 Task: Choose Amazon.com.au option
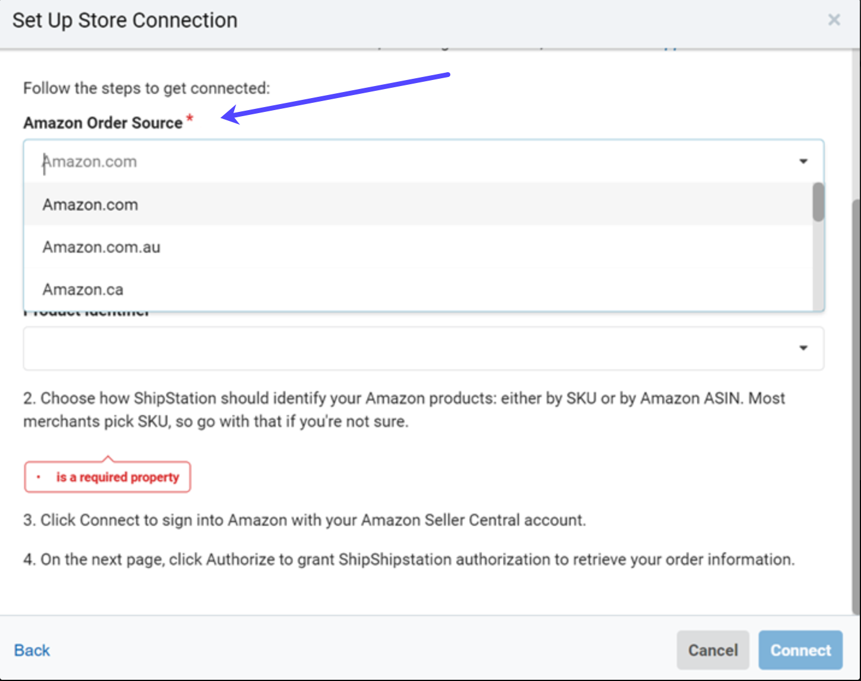click(418, 247)
